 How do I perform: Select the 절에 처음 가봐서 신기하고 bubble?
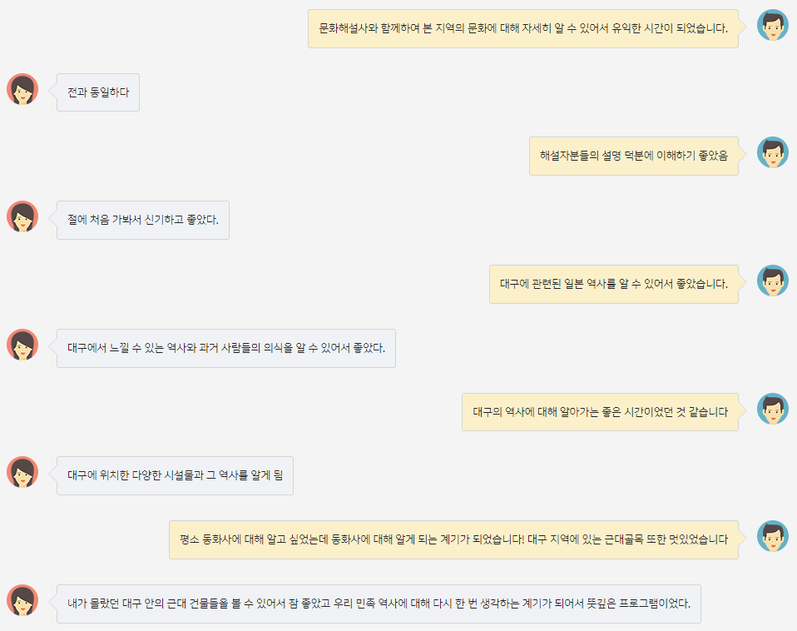[x=143, y=220]
